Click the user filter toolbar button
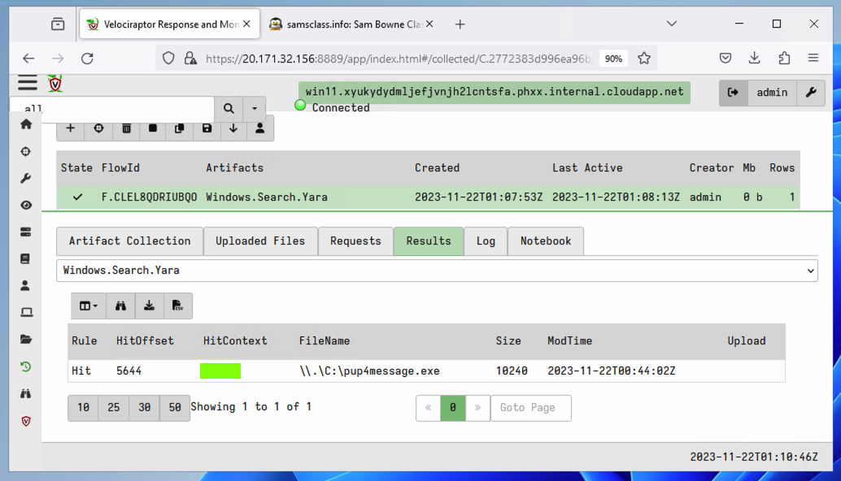This screenshot has width=841, height=481. click(260, 128)
